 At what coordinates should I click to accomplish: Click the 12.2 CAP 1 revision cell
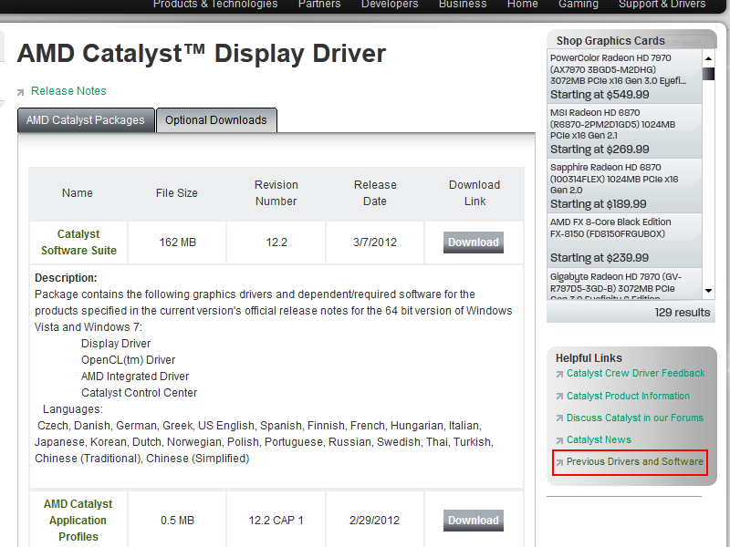pos(276,520)
